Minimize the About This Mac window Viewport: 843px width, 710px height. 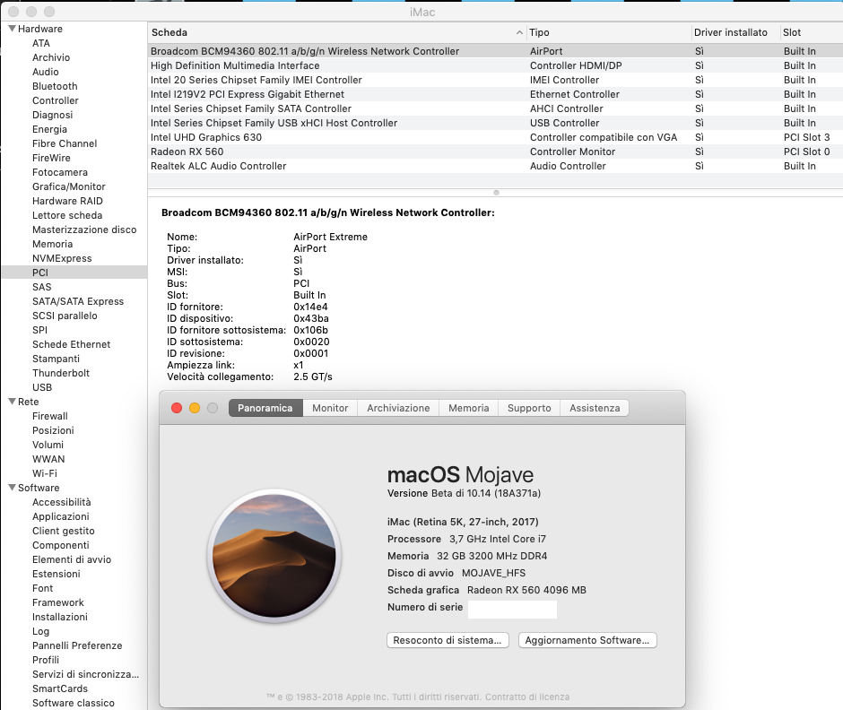coord(195,408)
